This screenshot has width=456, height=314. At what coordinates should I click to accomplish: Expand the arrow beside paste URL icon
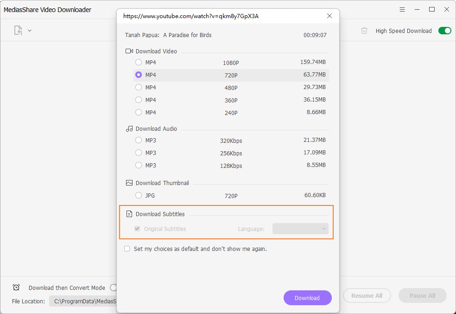[30, 31]
